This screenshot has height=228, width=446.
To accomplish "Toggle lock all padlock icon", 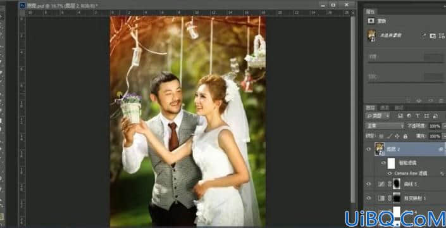I will pyautogui.click(x=406, y=136).
